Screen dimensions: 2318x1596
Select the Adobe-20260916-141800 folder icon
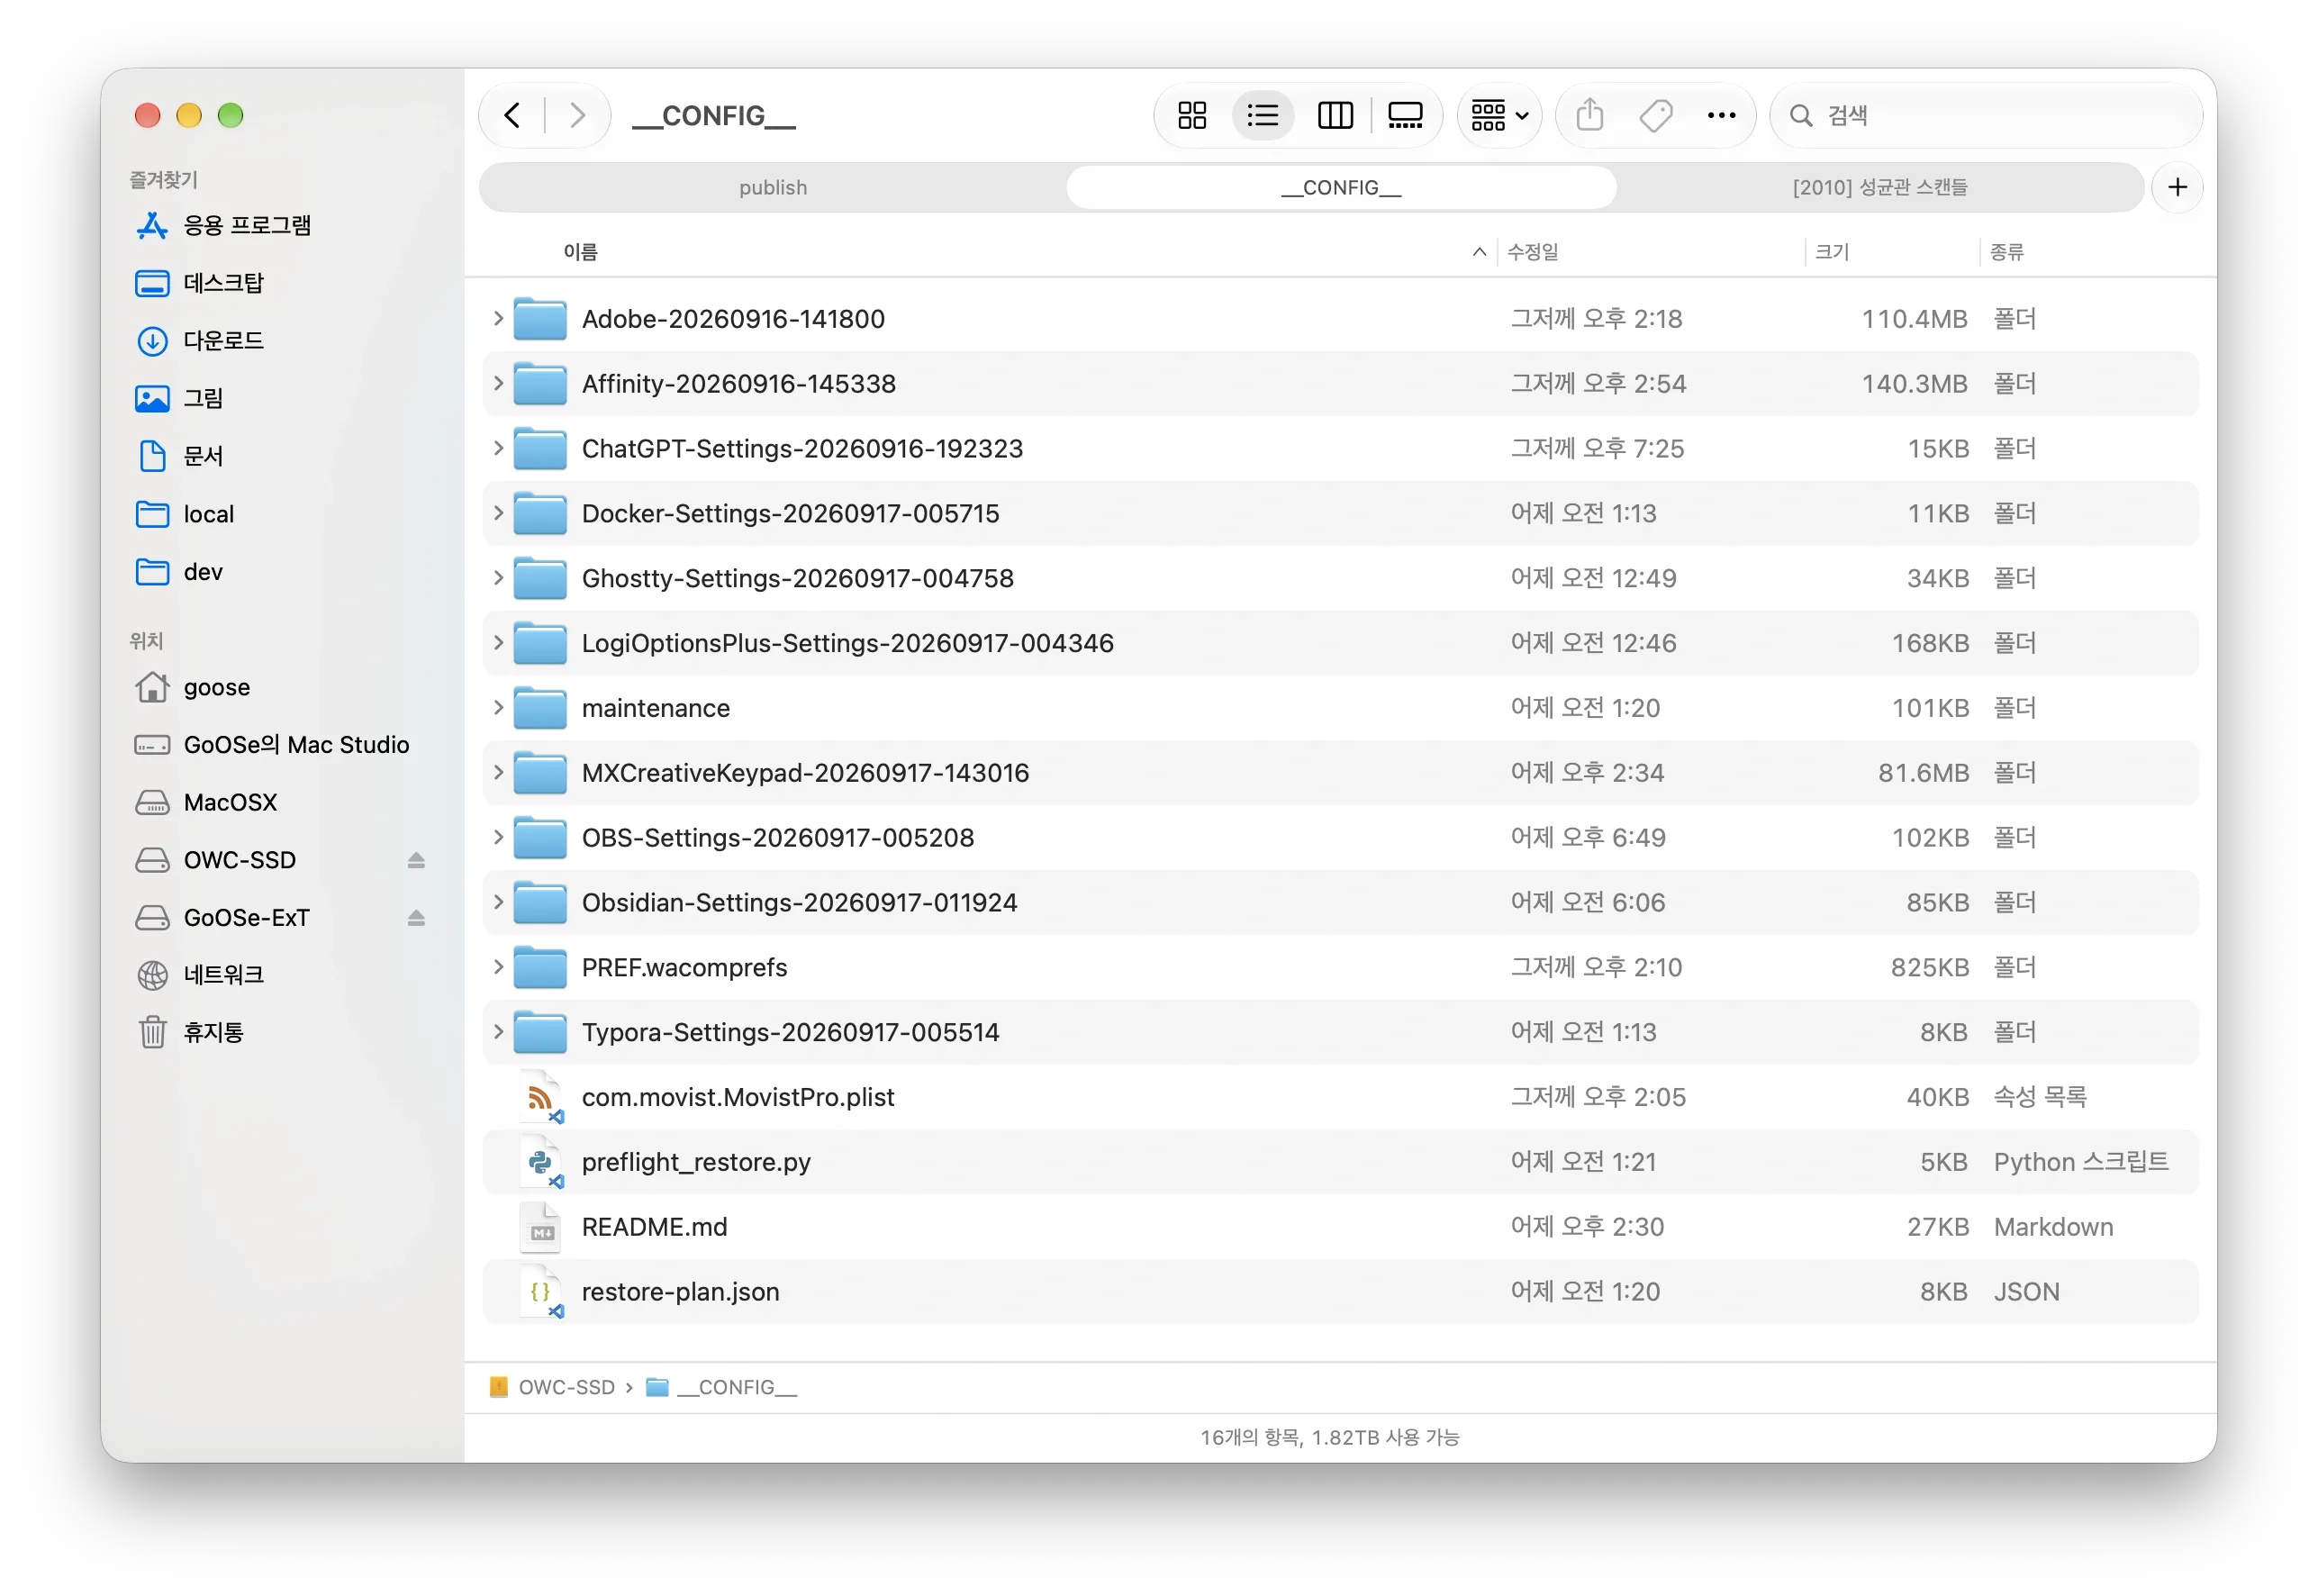pyautogui.click(x=539, y=319)
